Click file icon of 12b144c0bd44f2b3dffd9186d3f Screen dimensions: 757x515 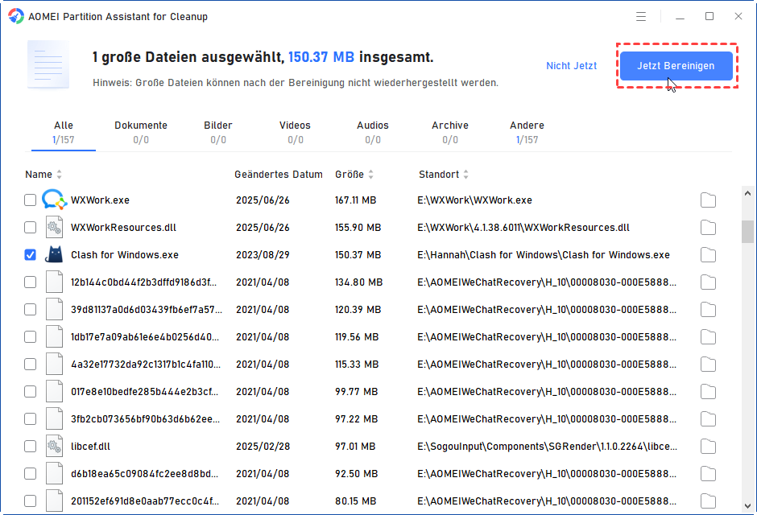[x=54, y=282]
